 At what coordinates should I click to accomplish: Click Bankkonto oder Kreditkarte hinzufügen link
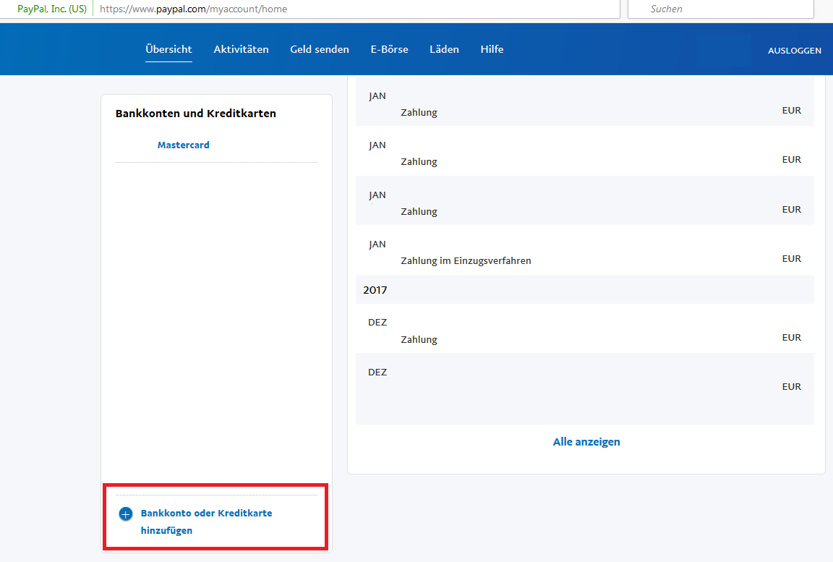click(206, 521)
